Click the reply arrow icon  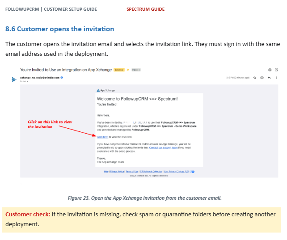tap(269, 78)
